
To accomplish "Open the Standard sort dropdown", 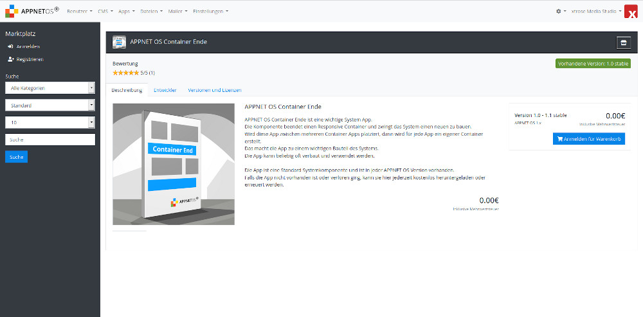I will tap(50, 105).
